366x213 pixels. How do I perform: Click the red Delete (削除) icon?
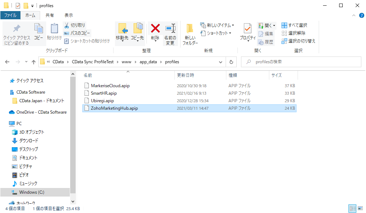pos(155,29)
